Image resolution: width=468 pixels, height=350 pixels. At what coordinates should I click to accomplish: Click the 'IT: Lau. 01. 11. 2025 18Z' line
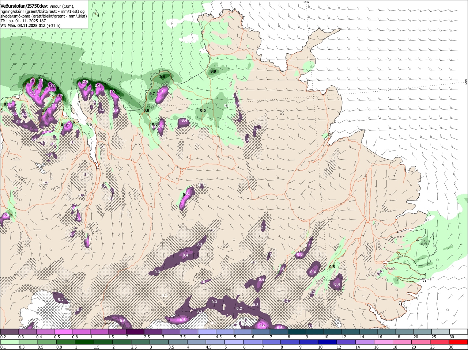pos(23,21)
